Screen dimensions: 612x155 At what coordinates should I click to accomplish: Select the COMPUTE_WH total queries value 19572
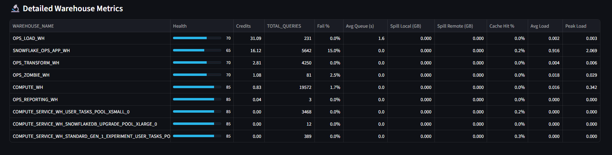tap(305, 87)
